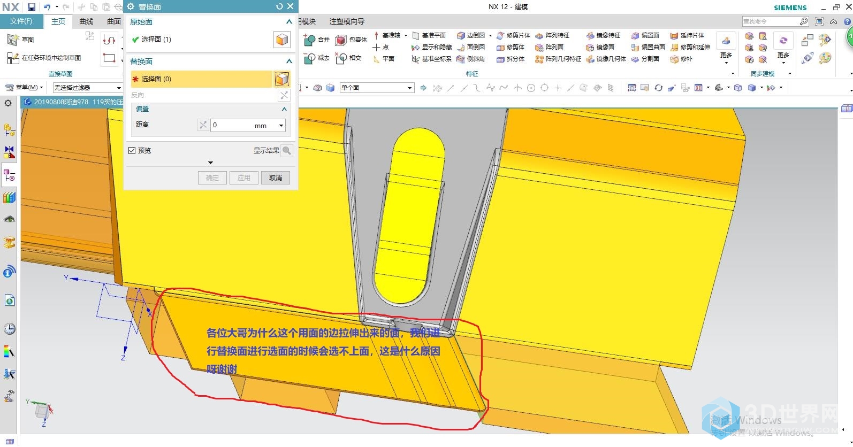The width and height of the screenshot is (853, 447).
Task: Select the 包容体 bounding body tool
Action: (x=351, y=40)
